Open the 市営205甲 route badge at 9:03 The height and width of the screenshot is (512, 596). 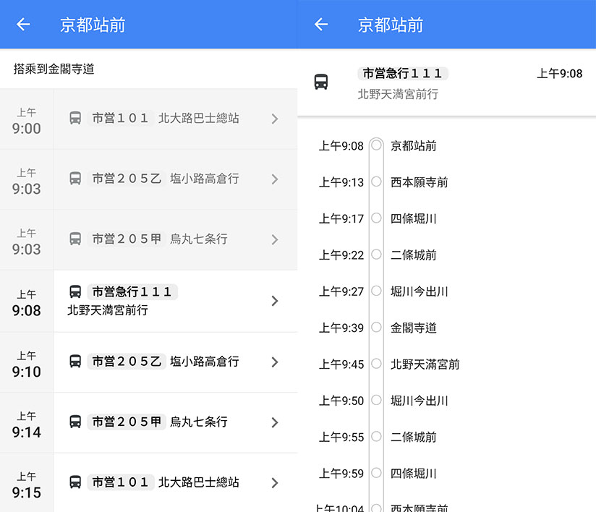tap(126, 239)
